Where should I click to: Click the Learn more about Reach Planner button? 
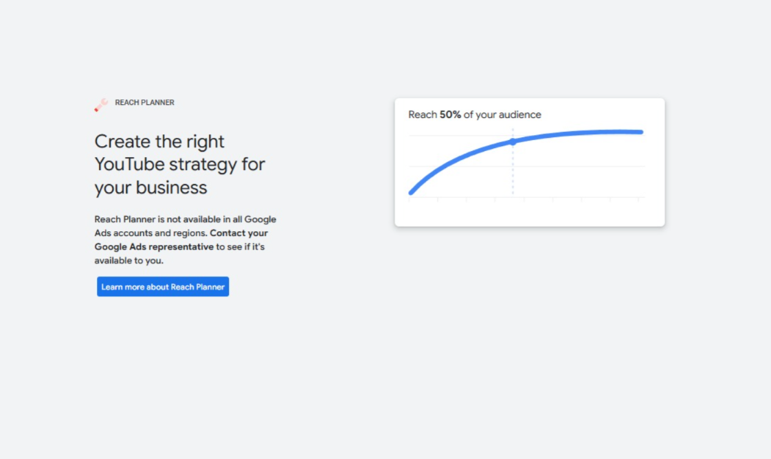[x=163, y=287]
